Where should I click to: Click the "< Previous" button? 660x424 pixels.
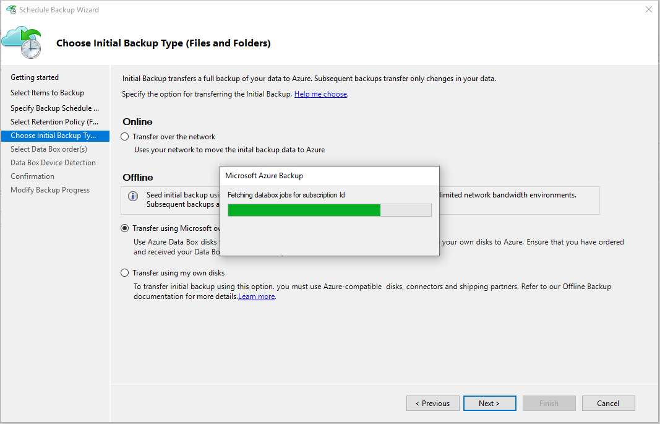(432, 403)
